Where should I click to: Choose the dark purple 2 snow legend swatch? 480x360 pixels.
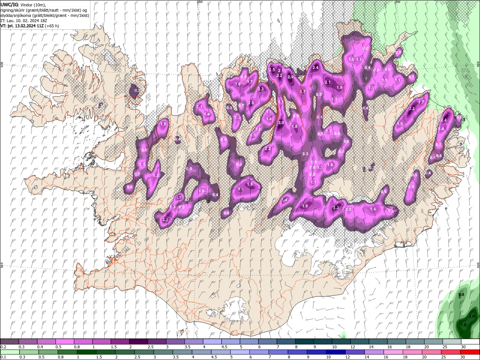click(x=138, y=341)
